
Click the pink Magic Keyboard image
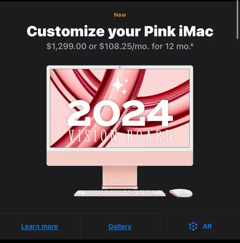pos(120,193)
